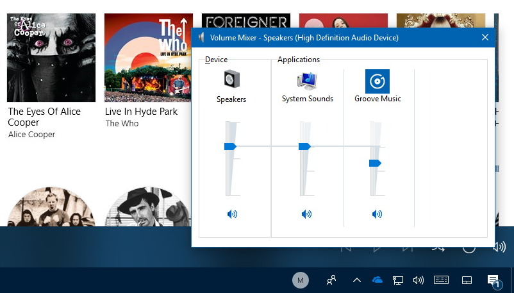Click the System Sounds icon
514x293 pixels.
[307, 81]
